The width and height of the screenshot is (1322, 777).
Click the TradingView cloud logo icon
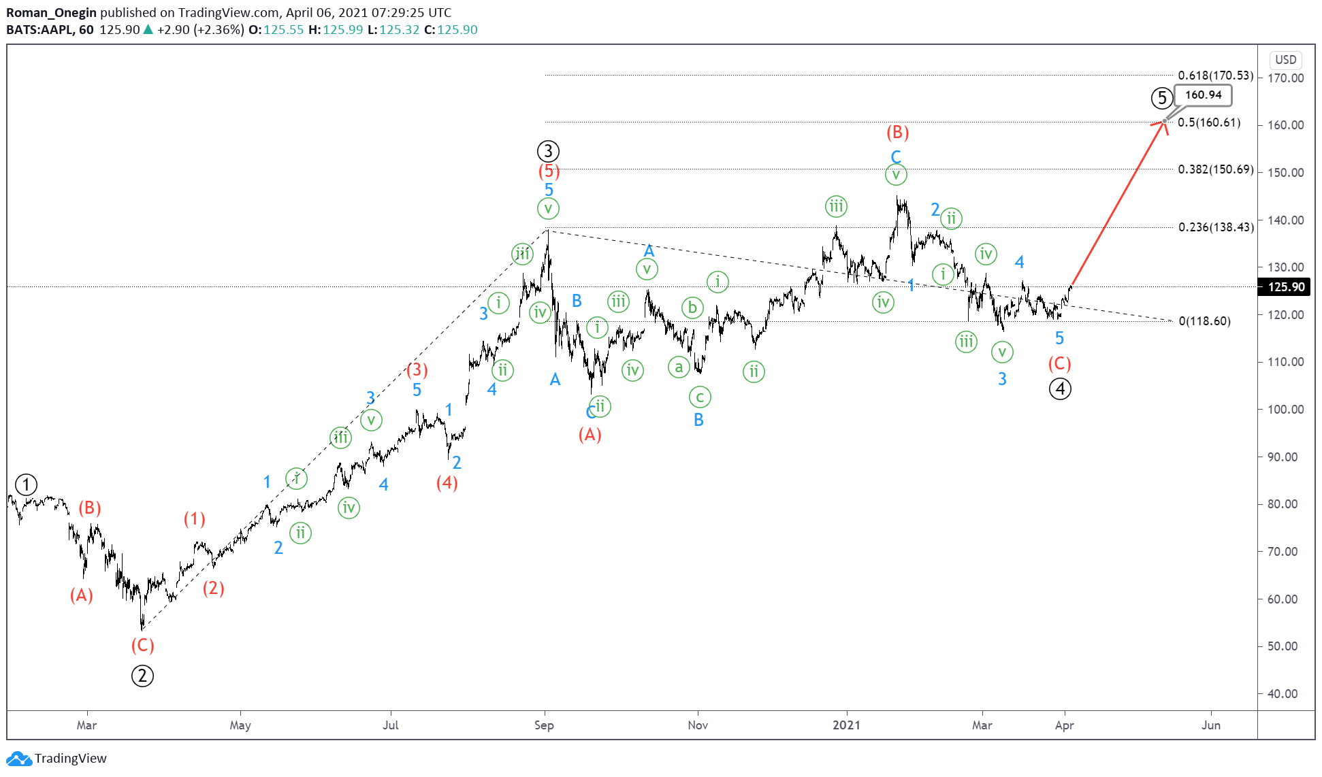[x=18, y=759]
